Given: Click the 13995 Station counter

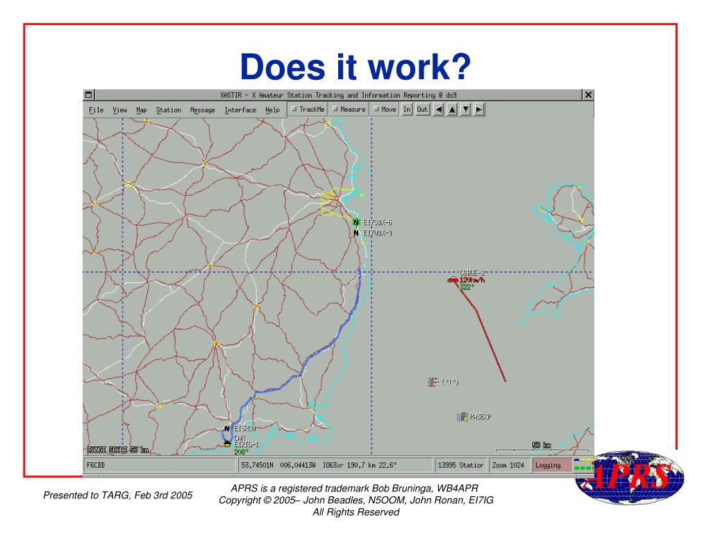Looking at the screenshot, I should 460,465.
